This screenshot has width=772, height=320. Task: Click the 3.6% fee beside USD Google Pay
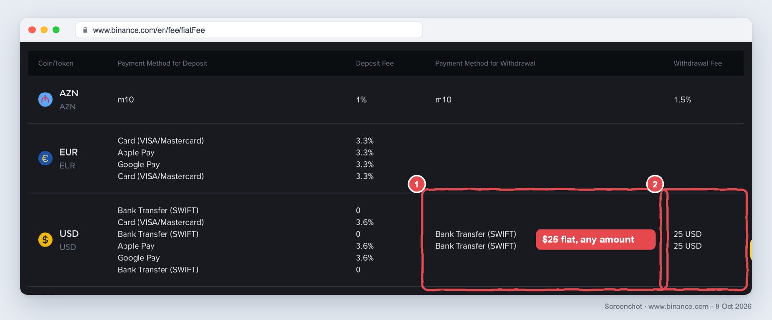coord(365,258)
